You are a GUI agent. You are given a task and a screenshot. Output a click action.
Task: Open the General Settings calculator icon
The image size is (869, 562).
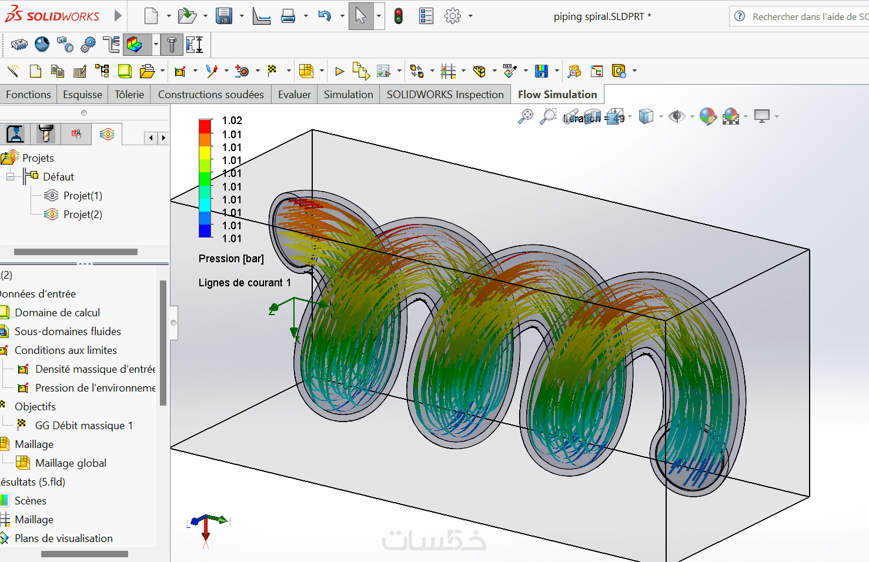[80, 71]
